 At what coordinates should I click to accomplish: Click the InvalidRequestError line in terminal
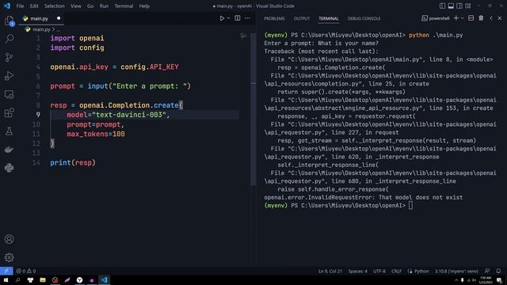(x=363, y=197)
